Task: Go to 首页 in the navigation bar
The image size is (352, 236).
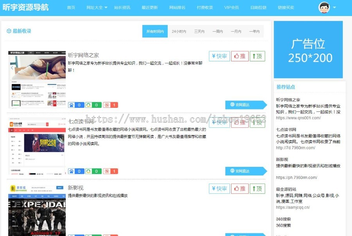Action: pyautogui.click(x=71, y=7)
